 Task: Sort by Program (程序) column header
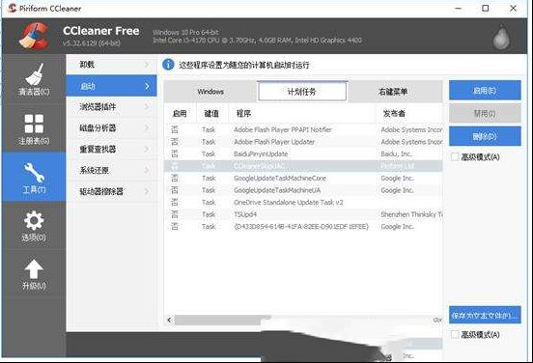[301, 114]
